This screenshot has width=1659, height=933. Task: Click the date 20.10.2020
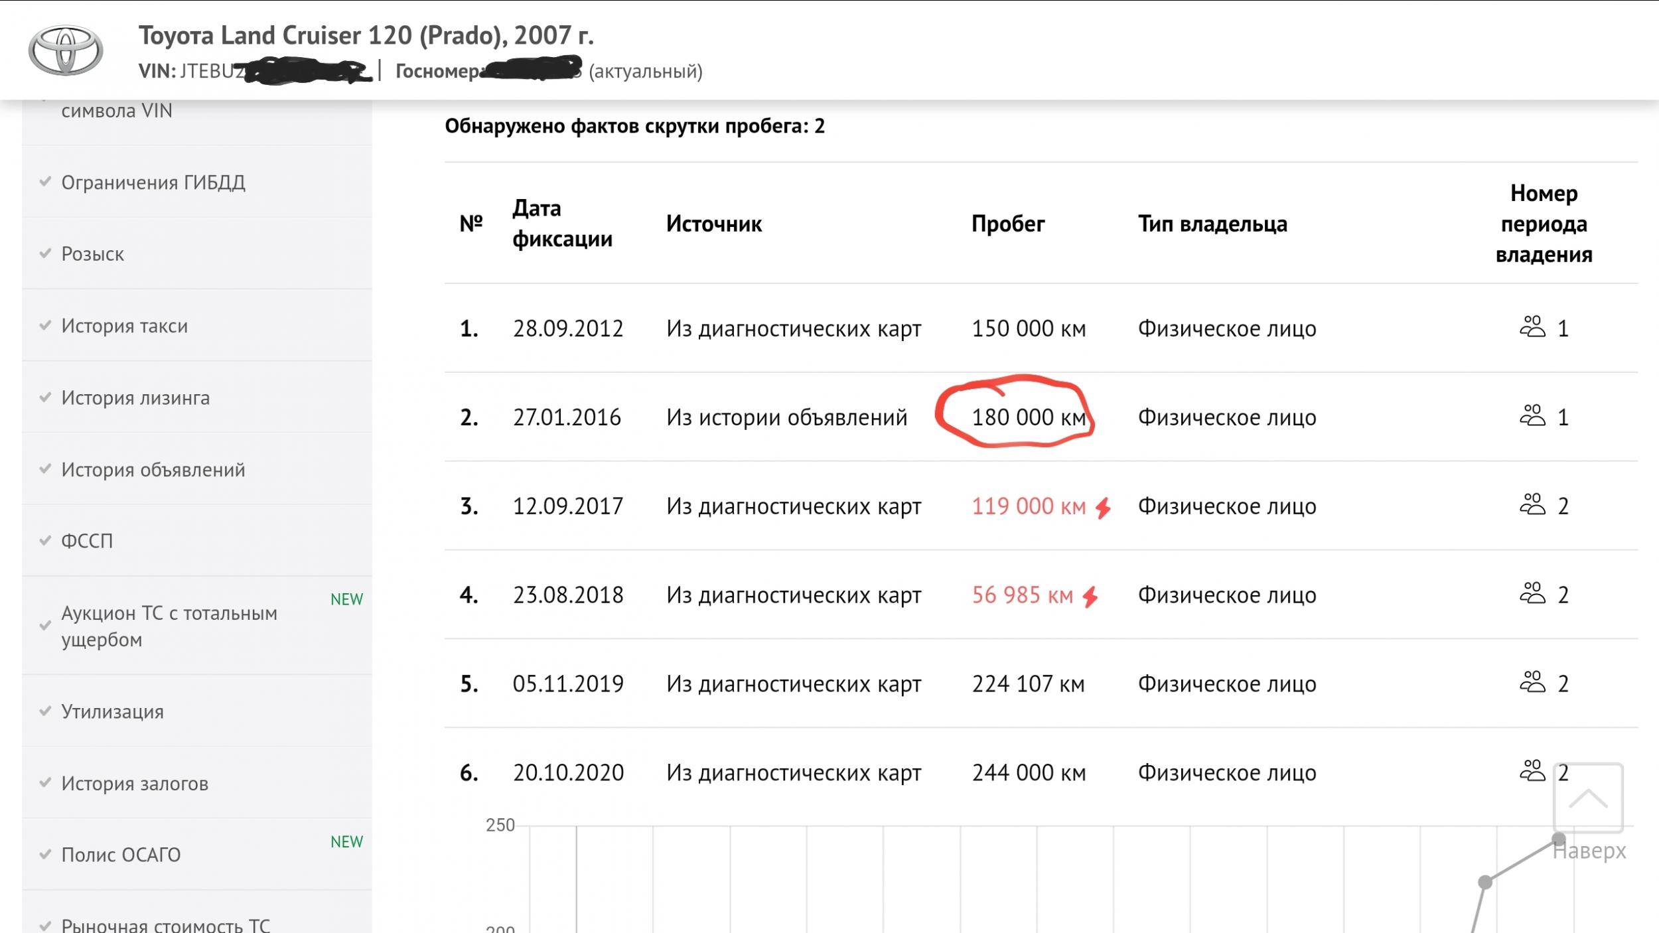coord(568,773)
